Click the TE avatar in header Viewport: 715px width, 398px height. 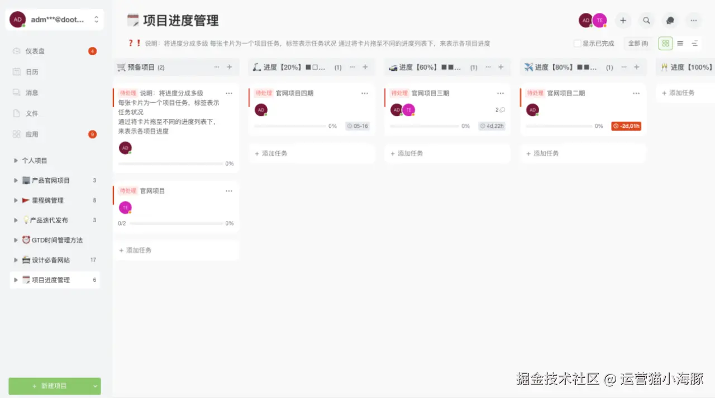[x=599, y=21]
